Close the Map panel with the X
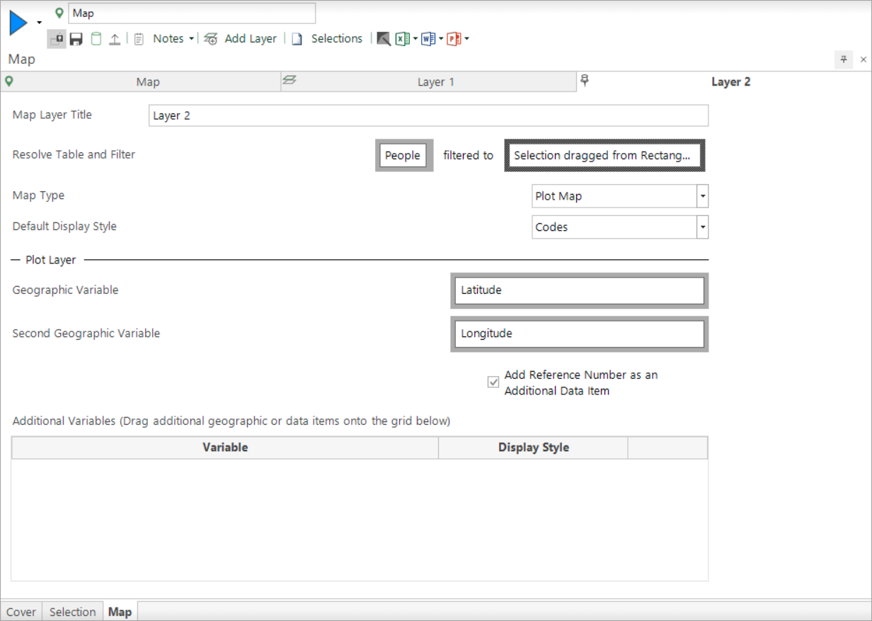872x621 pixels. (x=863, y=60)
